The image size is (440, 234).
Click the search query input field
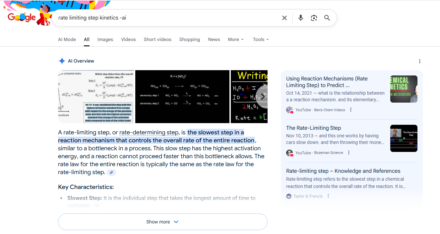pyautogui.click(x=166, y=18)
